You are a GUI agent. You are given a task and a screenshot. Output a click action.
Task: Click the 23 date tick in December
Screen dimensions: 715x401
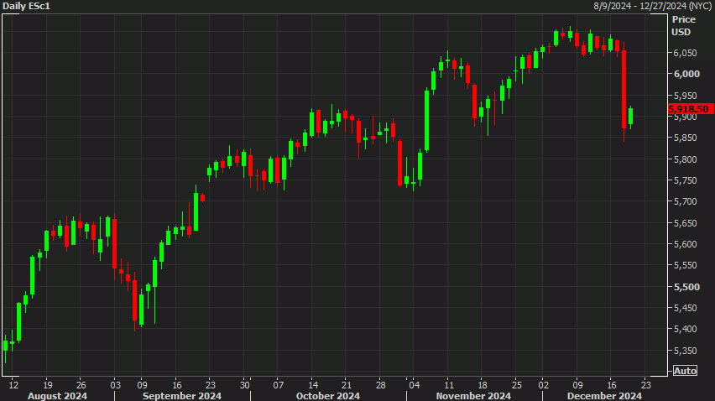(x=645, y=385)
